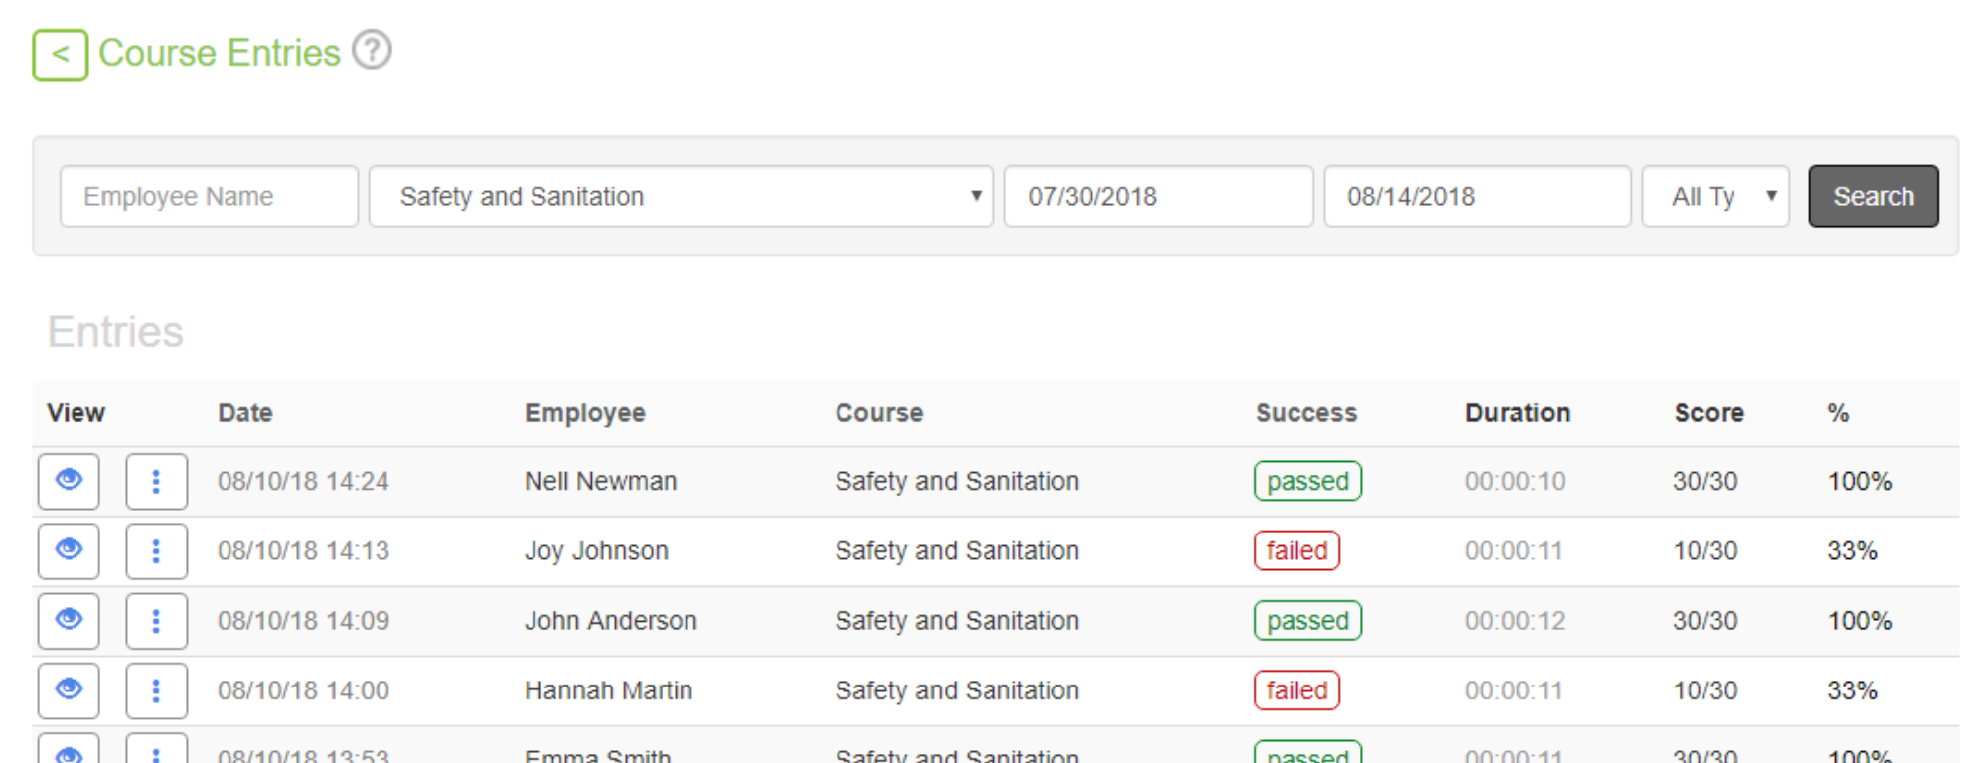Select the employee name Nell Newman

[x=600, y=481]
